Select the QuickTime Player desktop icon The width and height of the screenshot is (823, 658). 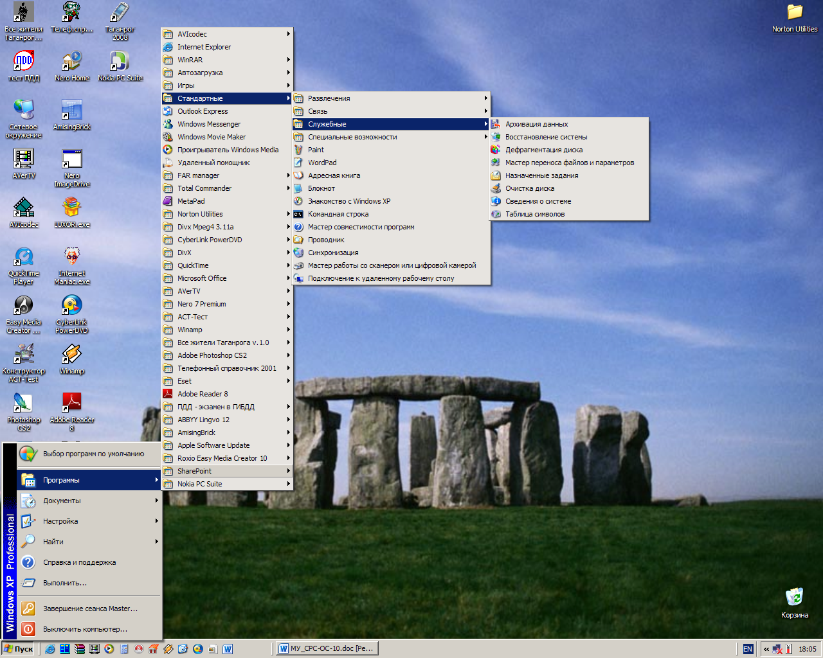[24, 265]
